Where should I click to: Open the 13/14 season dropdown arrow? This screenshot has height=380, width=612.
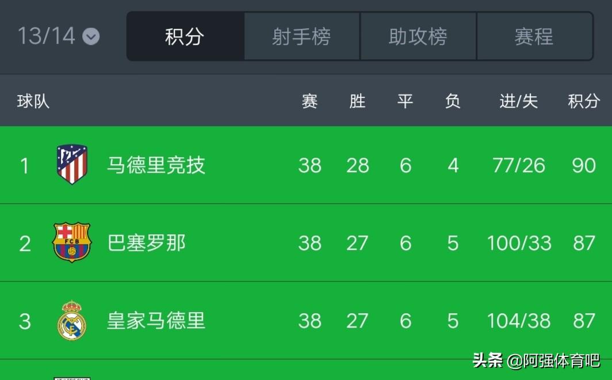[x=91, y=37]
